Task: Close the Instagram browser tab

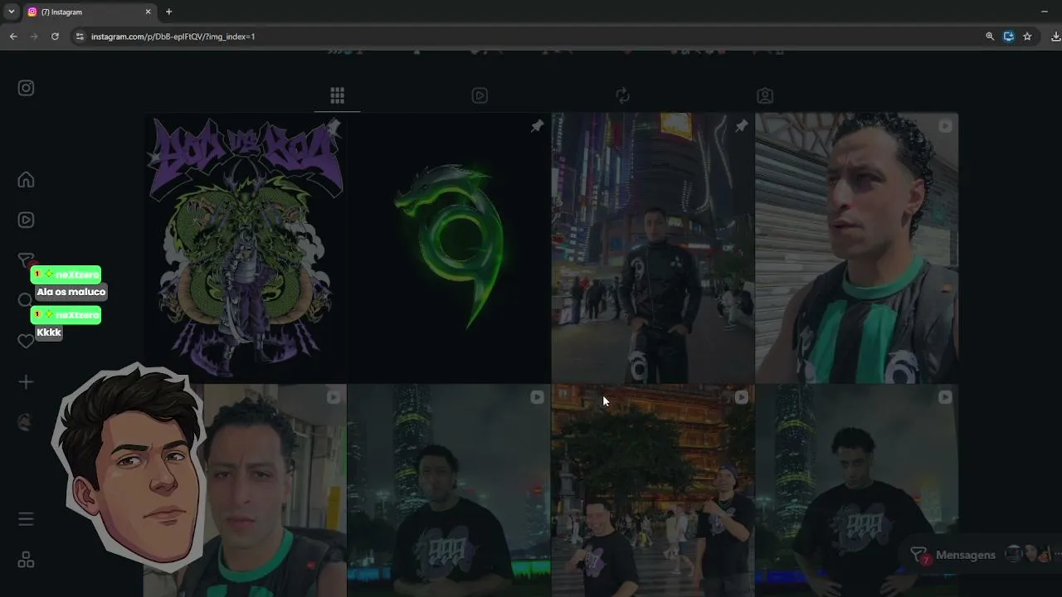Action: (149, 12)
